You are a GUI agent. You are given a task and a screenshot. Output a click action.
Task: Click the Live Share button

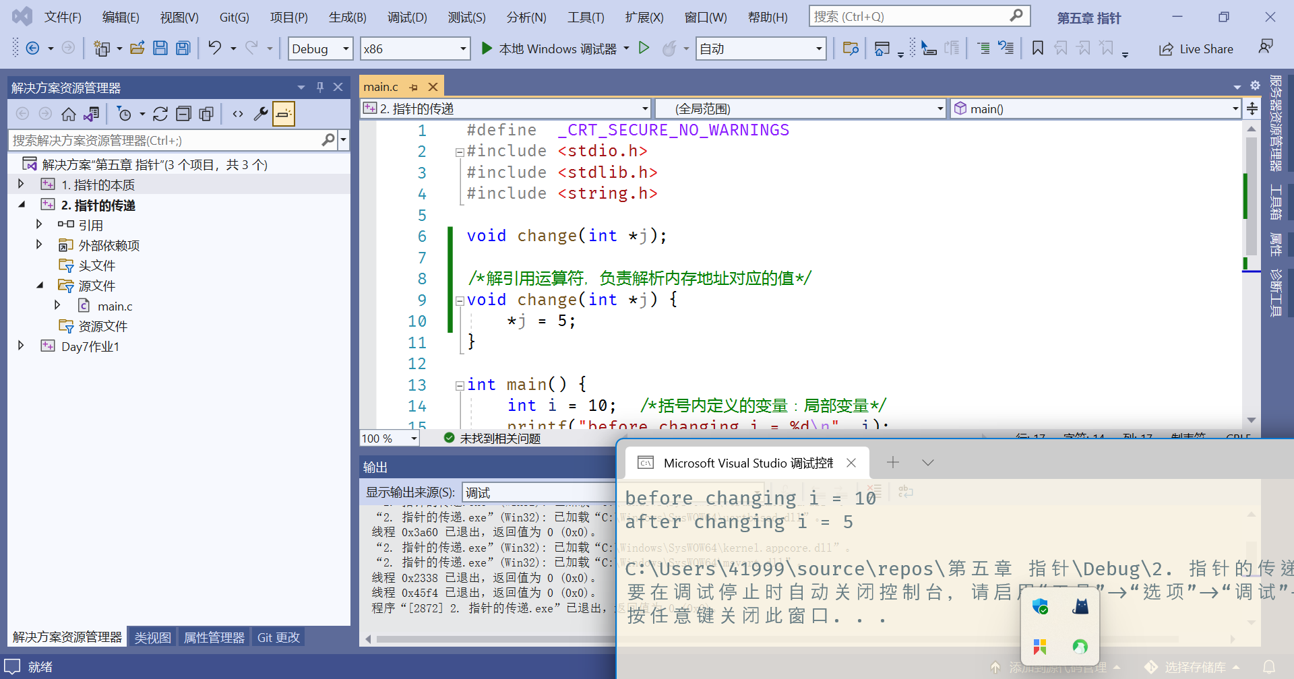[x=1196, y=48]
